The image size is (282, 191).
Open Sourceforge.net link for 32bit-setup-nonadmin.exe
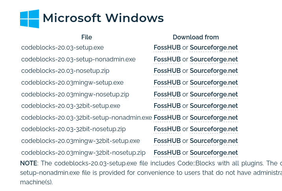[x=214, y=117]
